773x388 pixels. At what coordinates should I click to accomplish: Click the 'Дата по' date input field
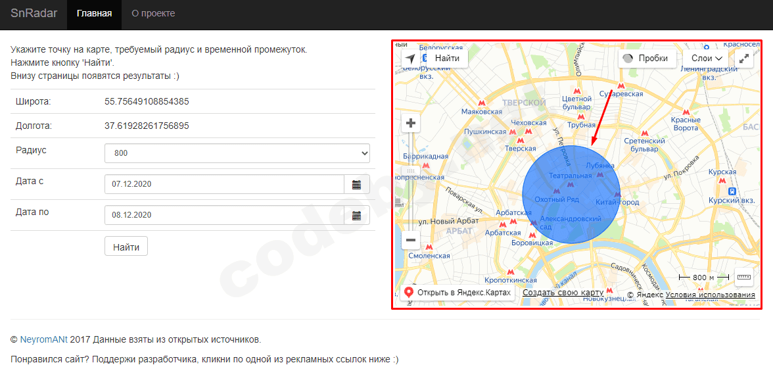(x=224, y=216)
